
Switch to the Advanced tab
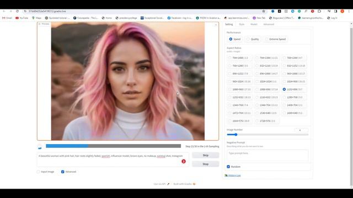[269, 24]
